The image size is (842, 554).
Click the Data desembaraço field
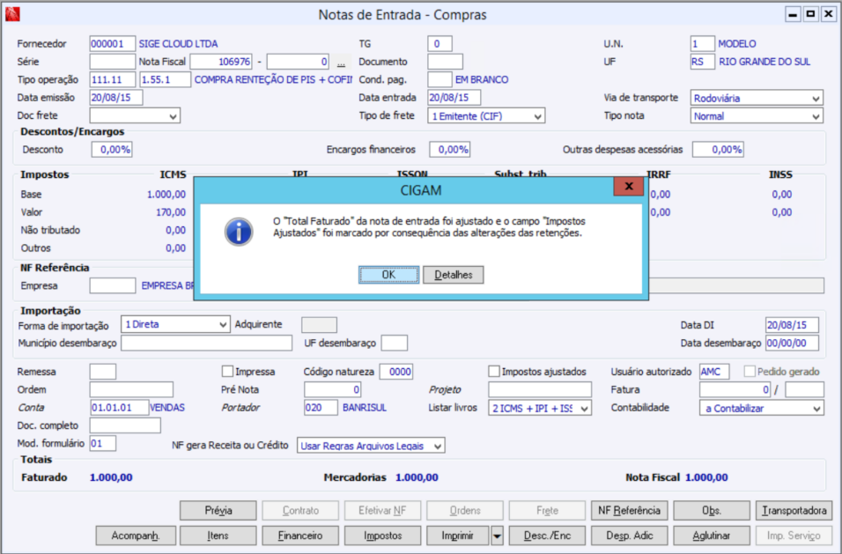click(x=792, y=343)
